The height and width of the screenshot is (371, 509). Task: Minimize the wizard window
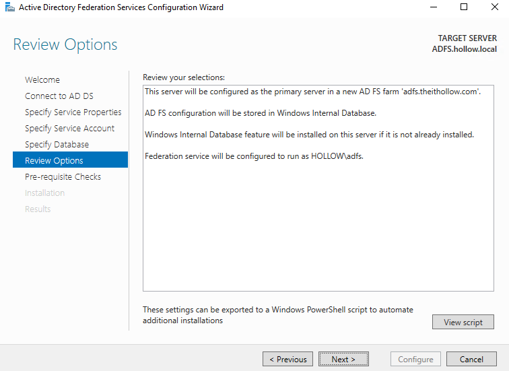434,7
